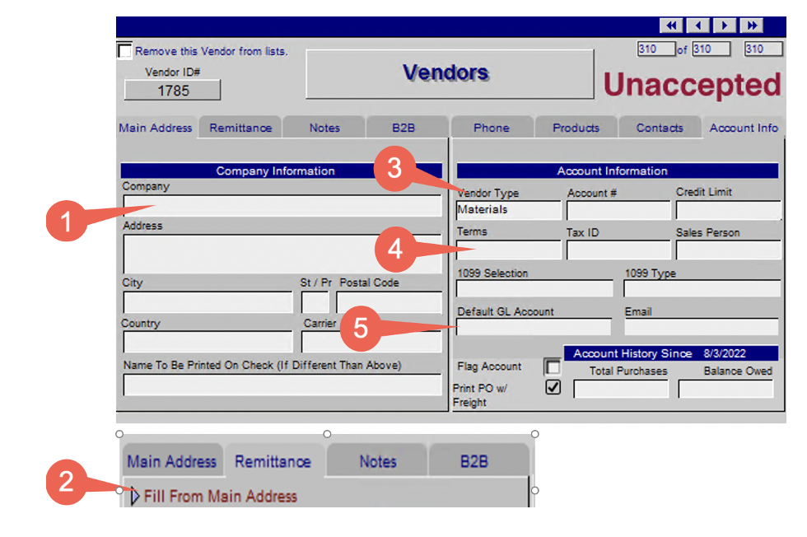807x537 pixels.
Task: Click the Postal Code field
Action: click(389, 302)
